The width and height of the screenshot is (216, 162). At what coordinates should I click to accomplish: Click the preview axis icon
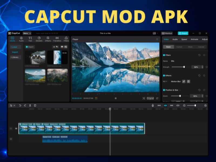[178, 106]
